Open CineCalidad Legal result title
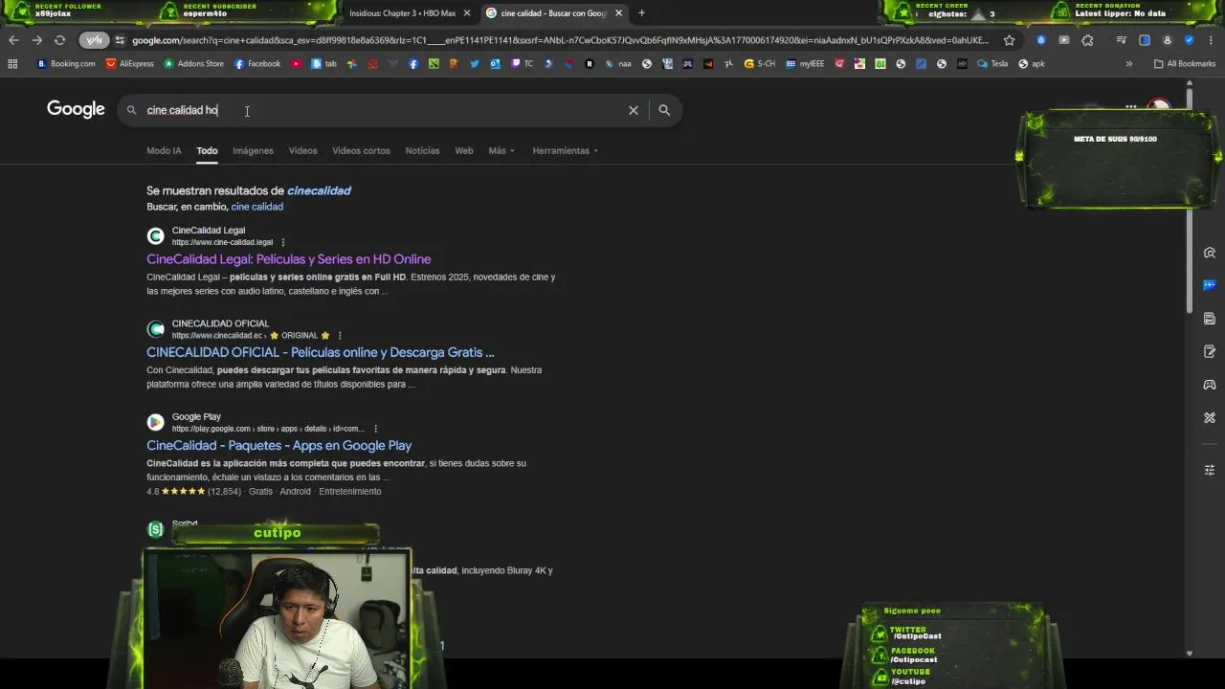Viewport: 1225px width, 689px height. 288,259
